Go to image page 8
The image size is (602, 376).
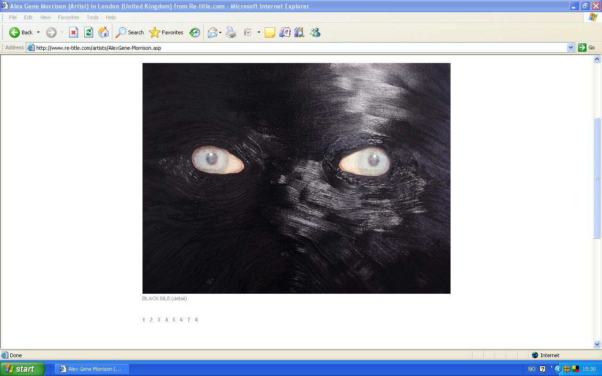click(196, 320)
